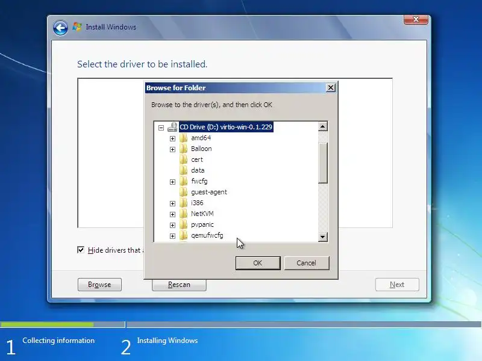Screen dimensions: 482x361
Task: Click the cert folder icon
Action: (x=184, y=159)
